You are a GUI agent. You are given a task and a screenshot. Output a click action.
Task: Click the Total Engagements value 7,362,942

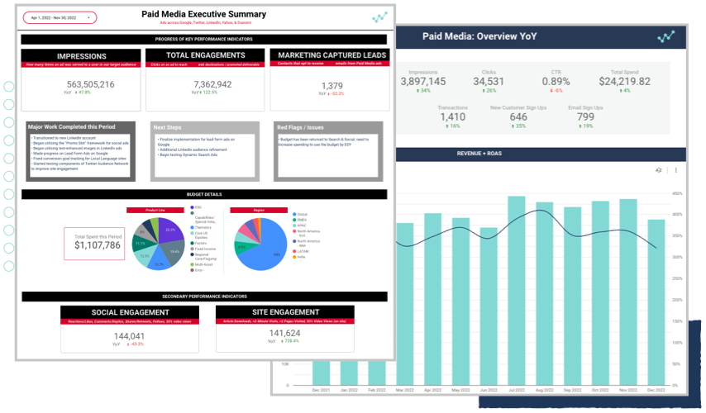point(212,84)
